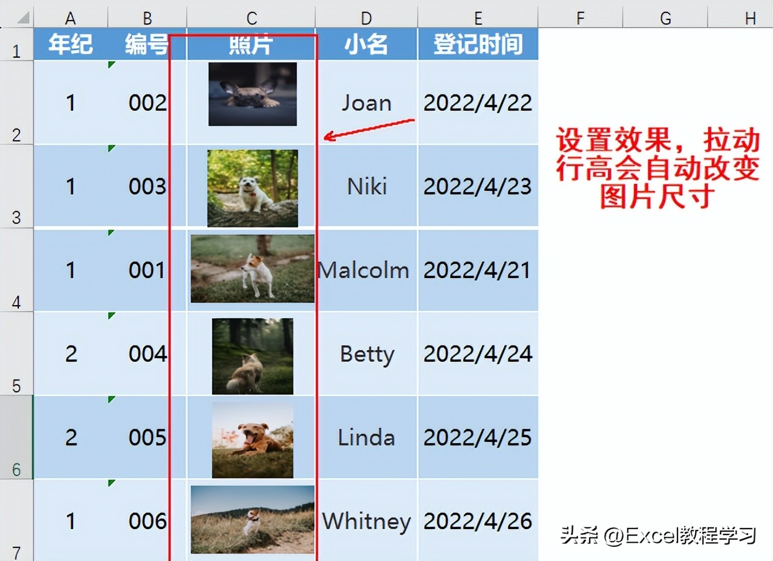Click date cell 2022/4/22
The width and height of the screenshot is (773, 561).
pyautogui.click(x=478, y=103)
